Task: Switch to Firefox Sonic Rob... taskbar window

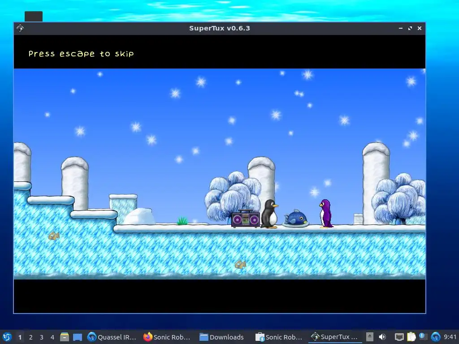Action: tap(167, 337)
